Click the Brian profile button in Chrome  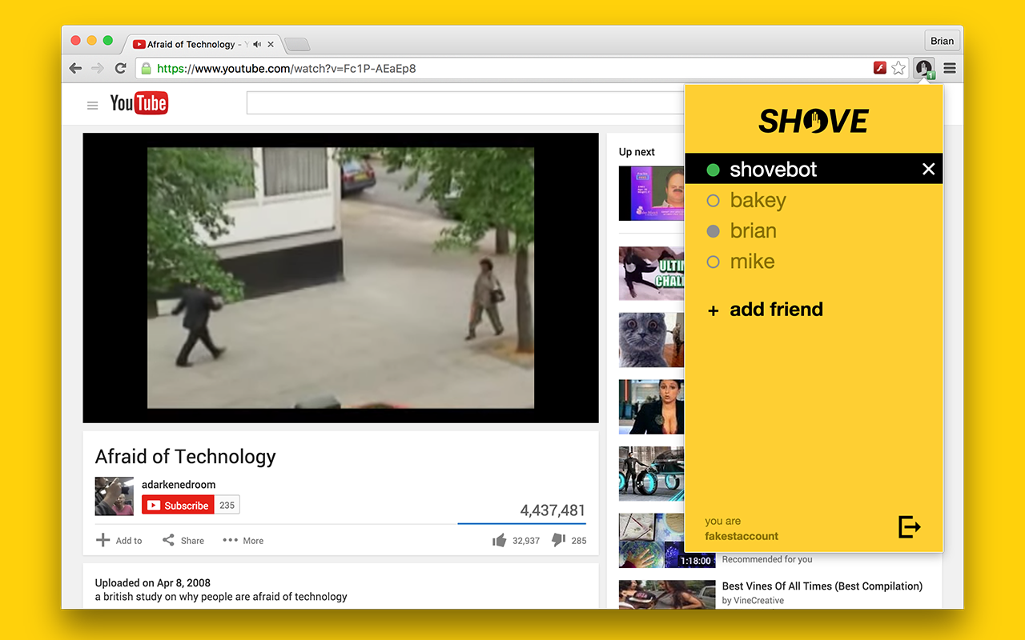click(x=942, y=41)
